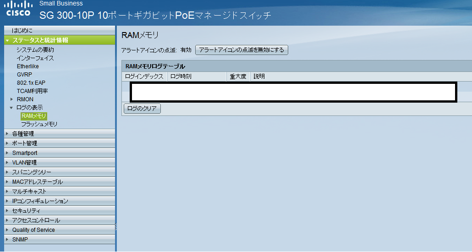This screenshot has height=252, width=472.
Task: Click the ログインデックス column header
Action: tap(144, 77)
